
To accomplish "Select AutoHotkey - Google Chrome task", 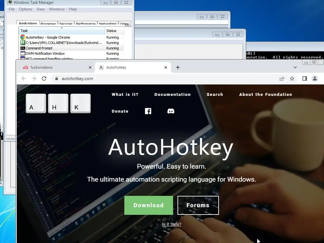I will (72, 37).
